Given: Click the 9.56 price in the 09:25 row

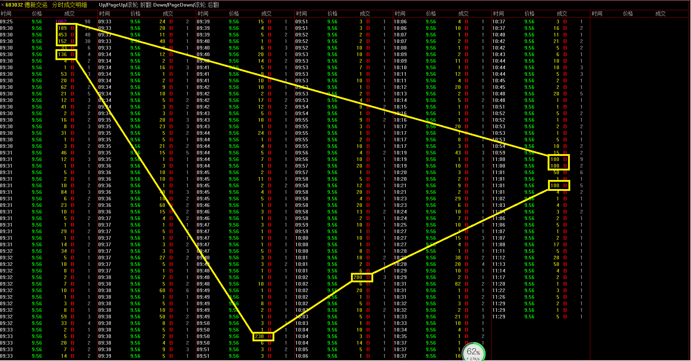Looking at the screenshot, I should 37,21.
